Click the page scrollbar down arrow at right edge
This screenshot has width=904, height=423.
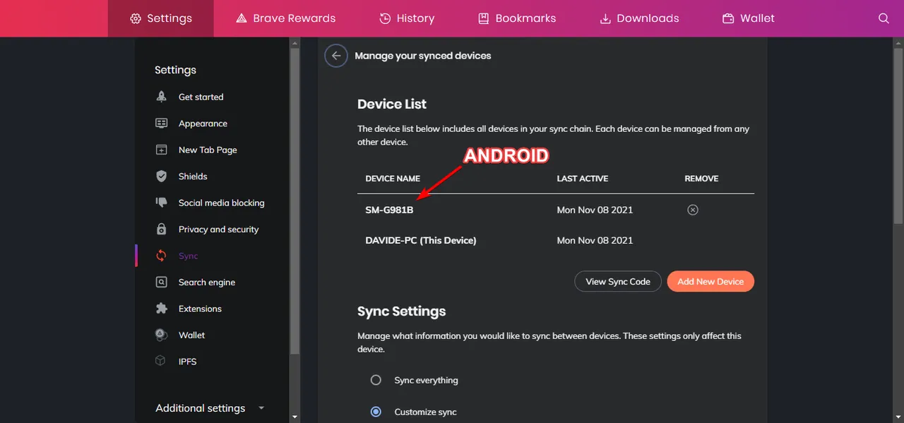(x=898, y=417)
